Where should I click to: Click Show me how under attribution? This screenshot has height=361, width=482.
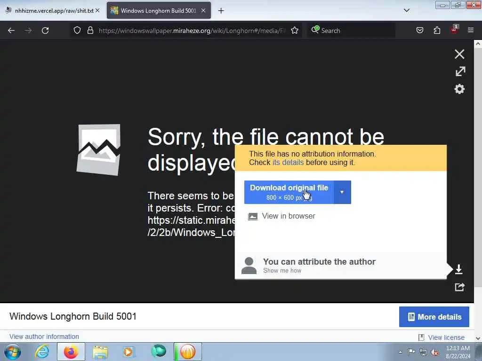(x=282, y=270)
